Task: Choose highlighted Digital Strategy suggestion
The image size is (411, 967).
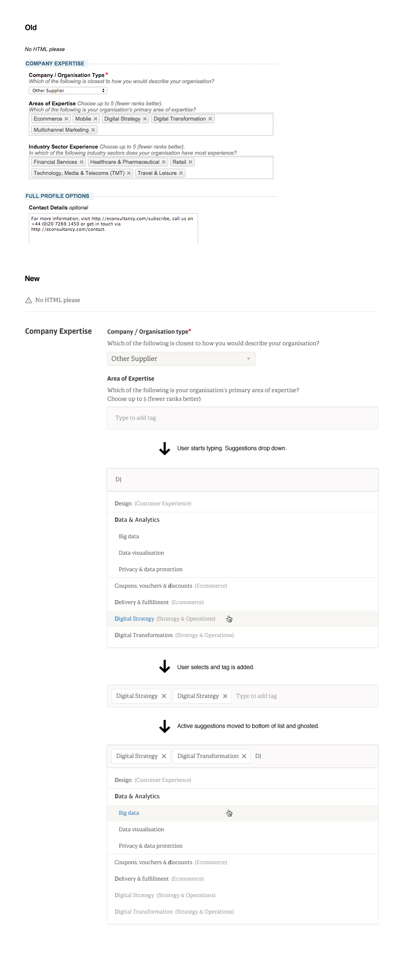Action: coord(134,619)
